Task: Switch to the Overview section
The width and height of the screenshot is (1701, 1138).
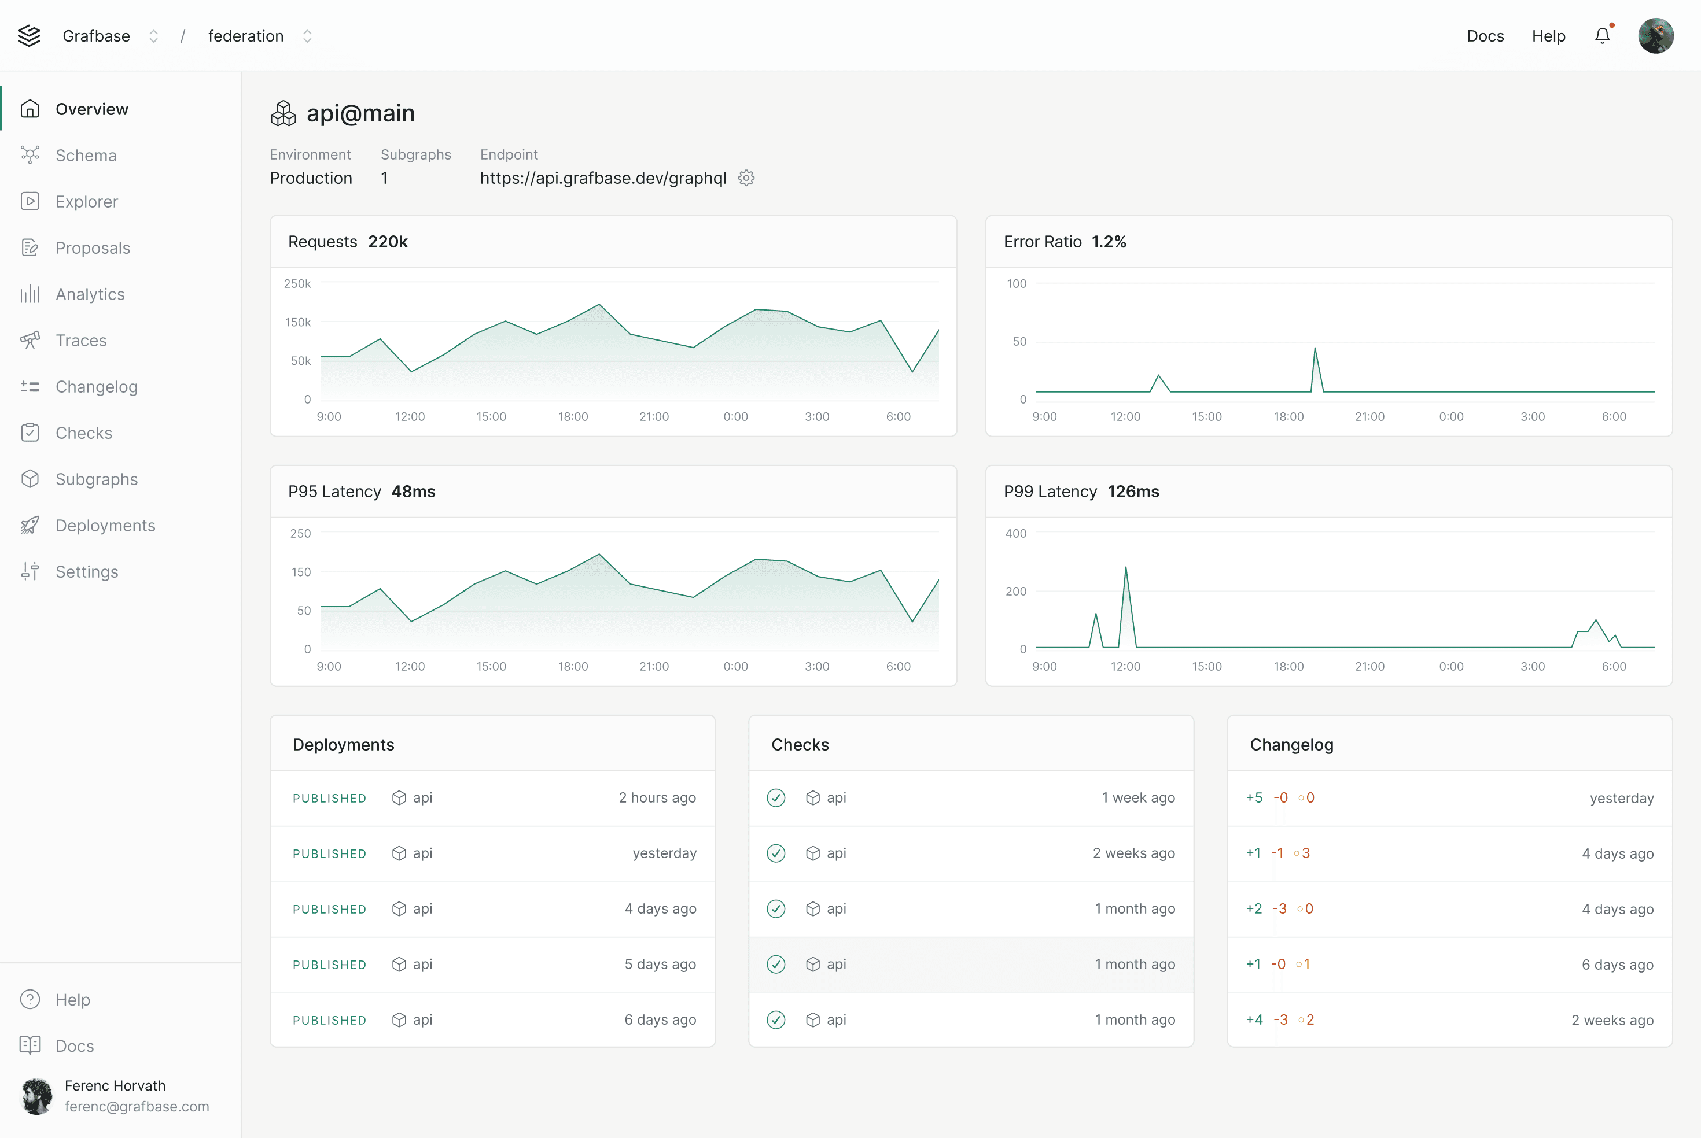Action: point(91,109)
